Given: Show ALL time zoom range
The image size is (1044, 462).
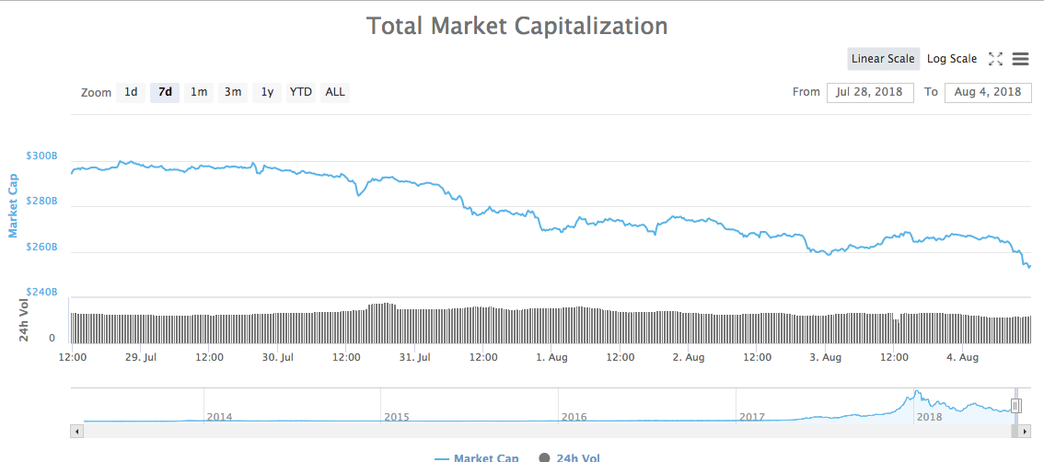Looking at the screenshot, I should coord(335,92).
